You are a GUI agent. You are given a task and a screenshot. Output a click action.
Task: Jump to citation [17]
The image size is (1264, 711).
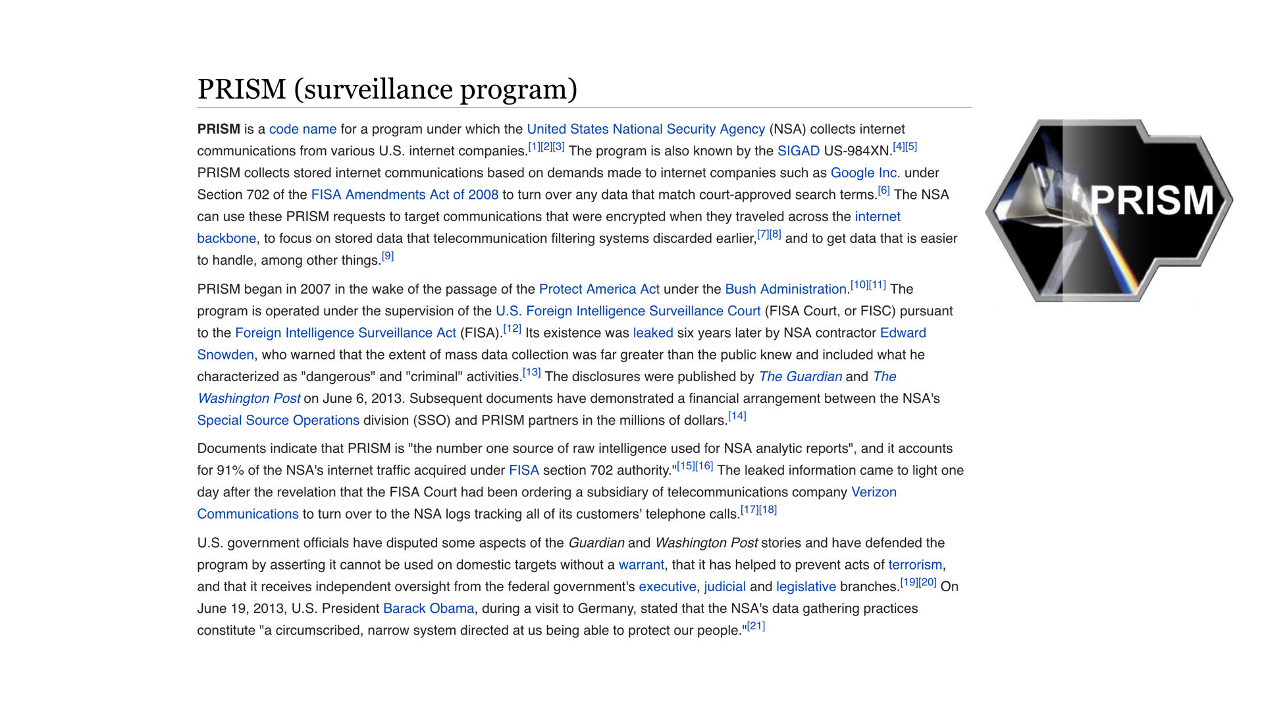coord(750,510)
